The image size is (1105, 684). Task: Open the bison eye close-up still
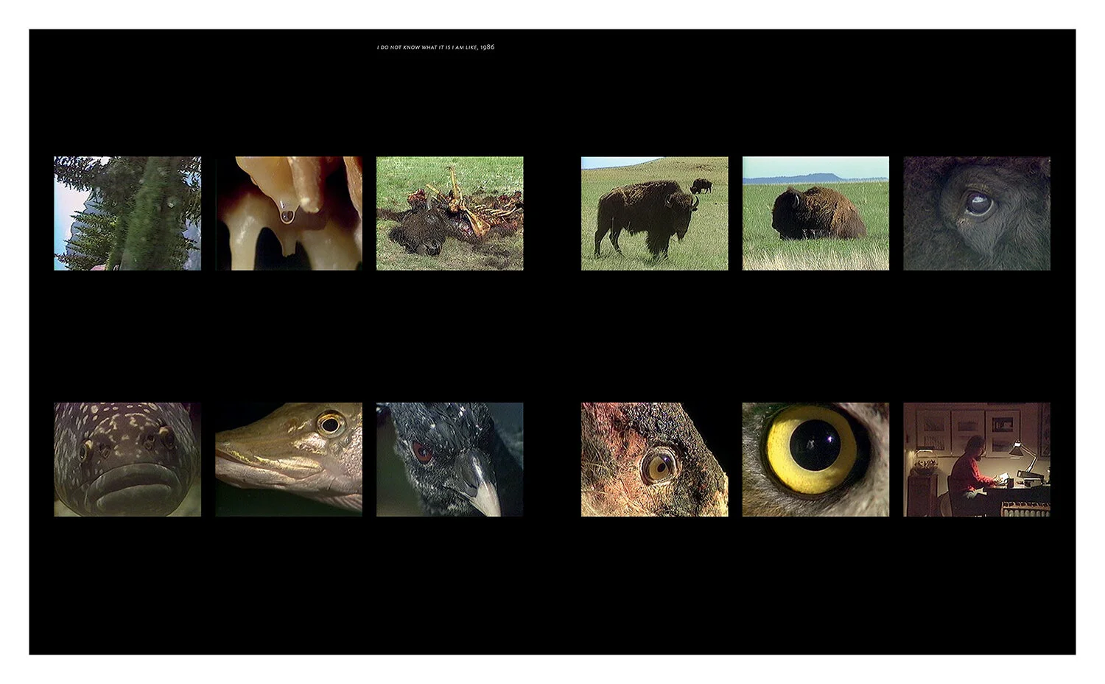(977, 213)
